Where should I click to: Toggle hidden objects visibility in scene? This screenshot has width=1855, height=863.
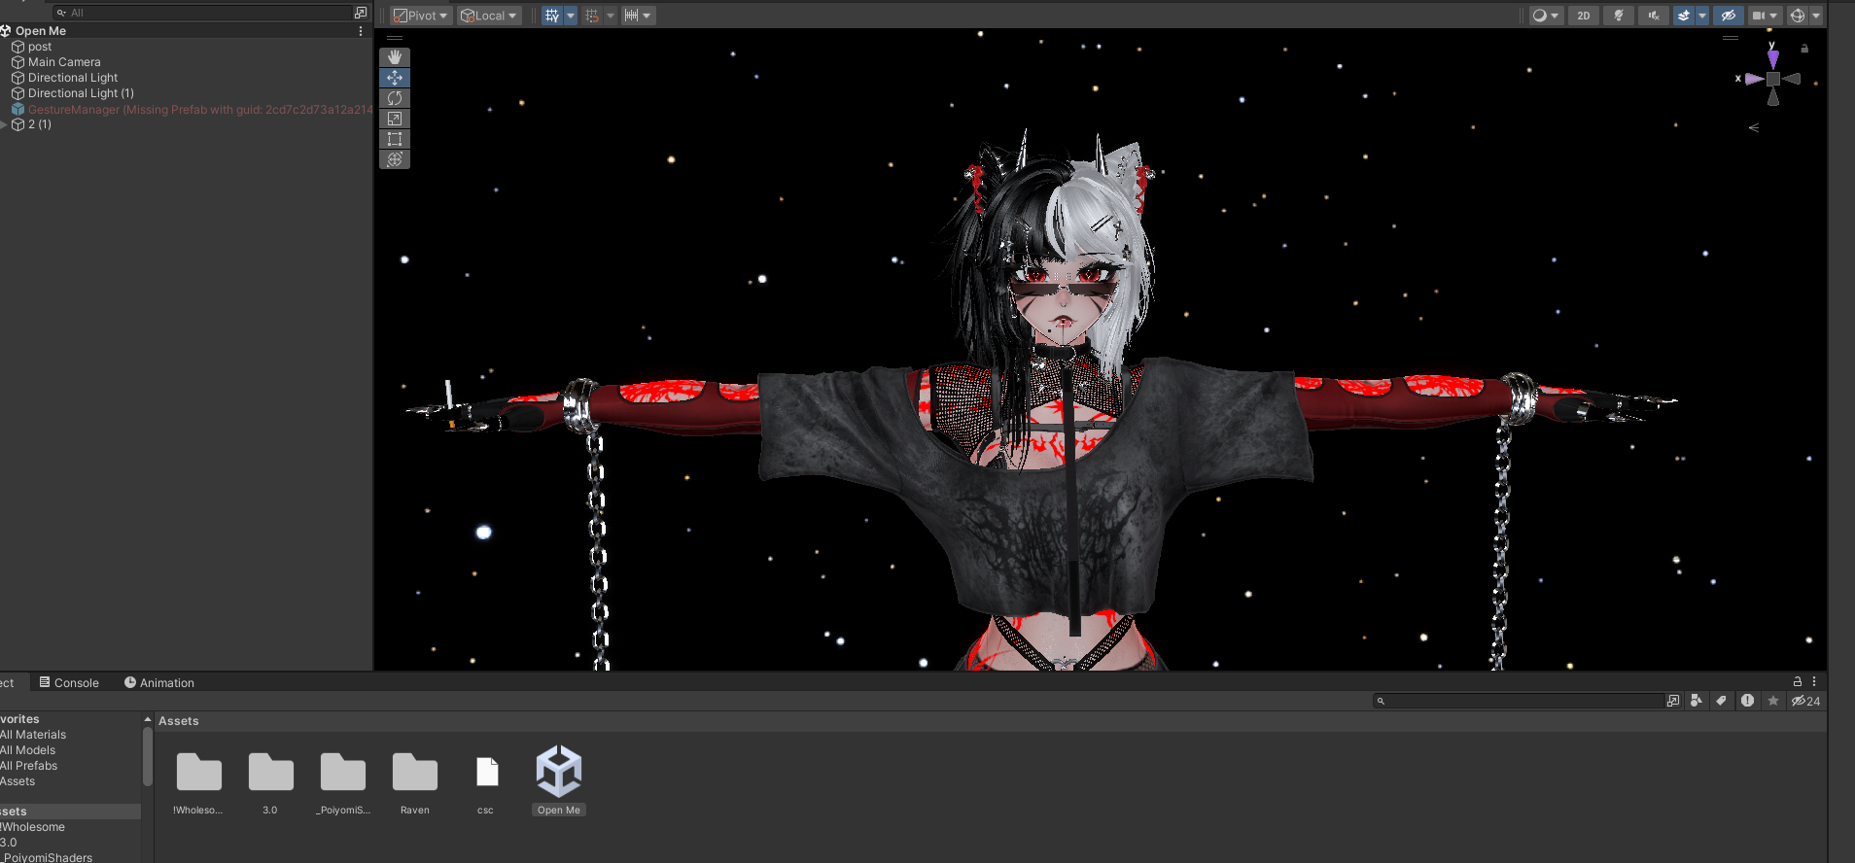(1728, 16)
